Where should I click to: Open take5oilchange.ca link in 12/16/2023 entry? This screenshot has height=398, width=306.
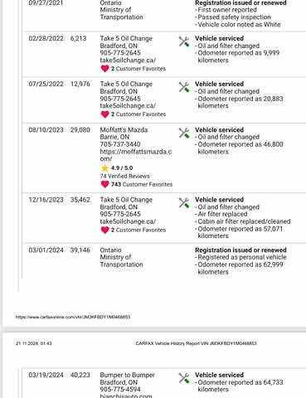(128, 221)
